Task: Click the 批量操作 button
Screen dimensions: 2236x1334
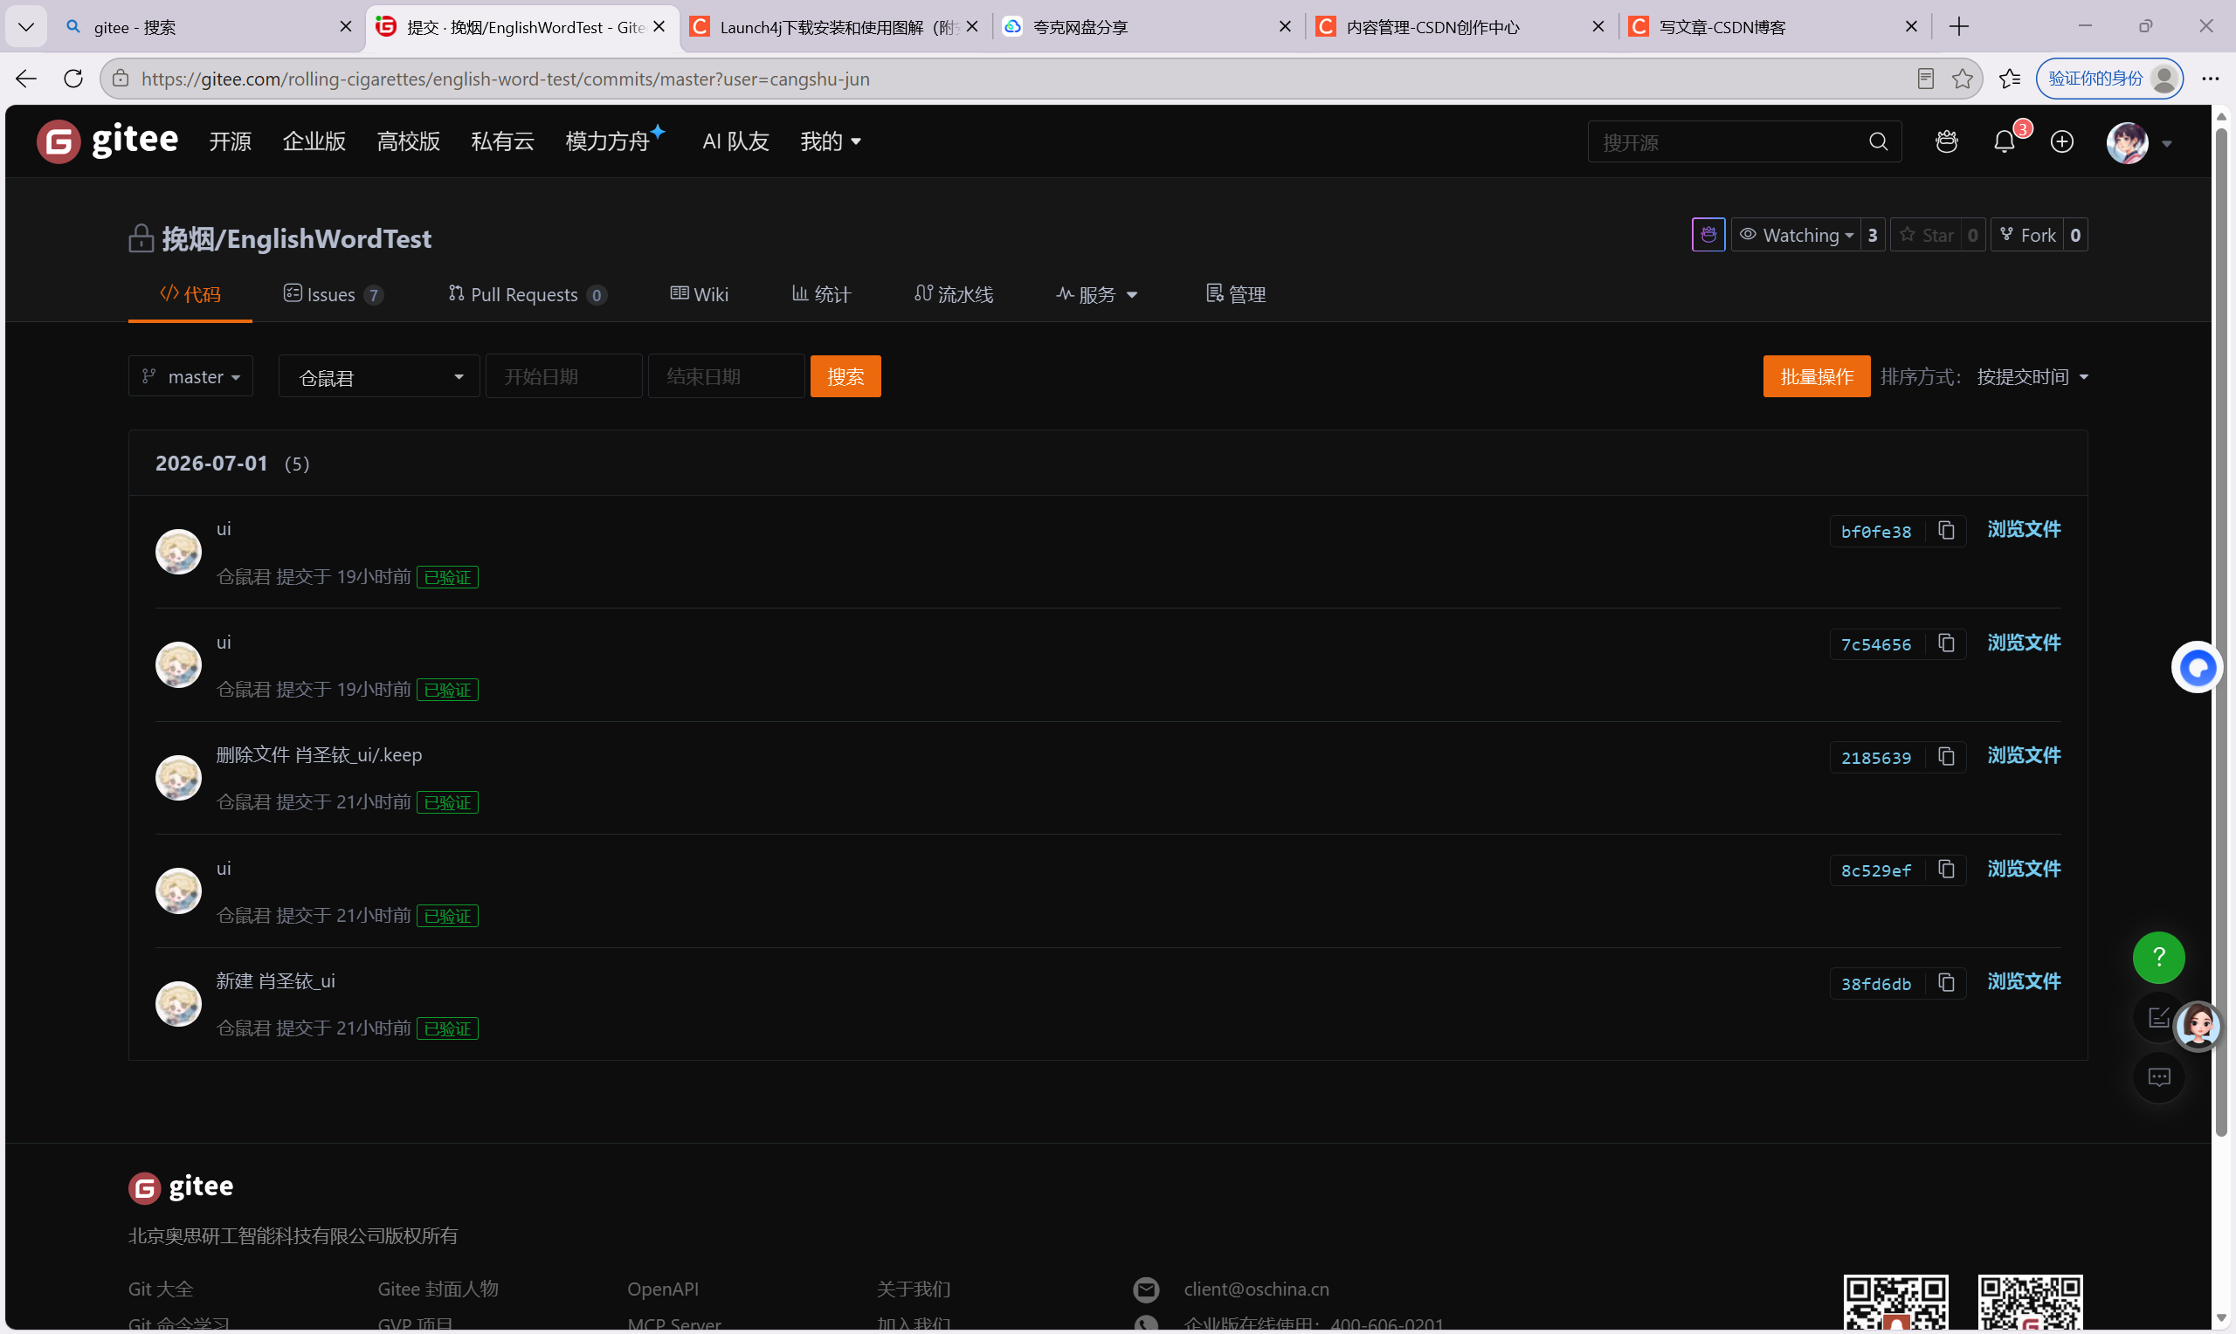Action: tap(1816, 376)
